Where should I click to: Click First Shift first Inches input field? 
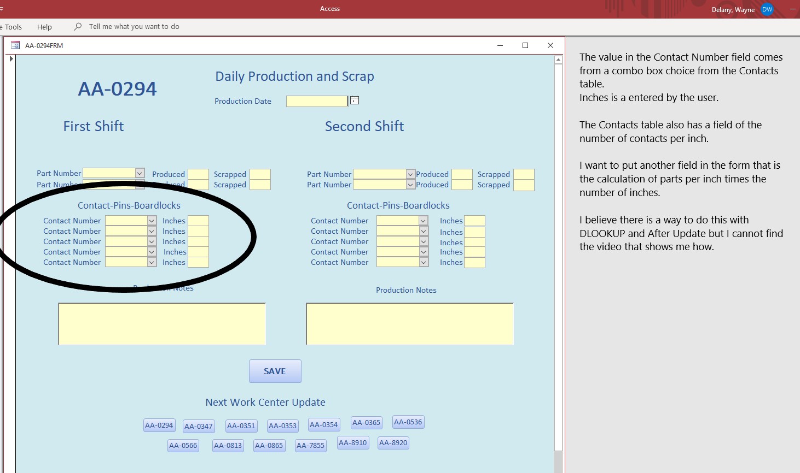[198, 221]
